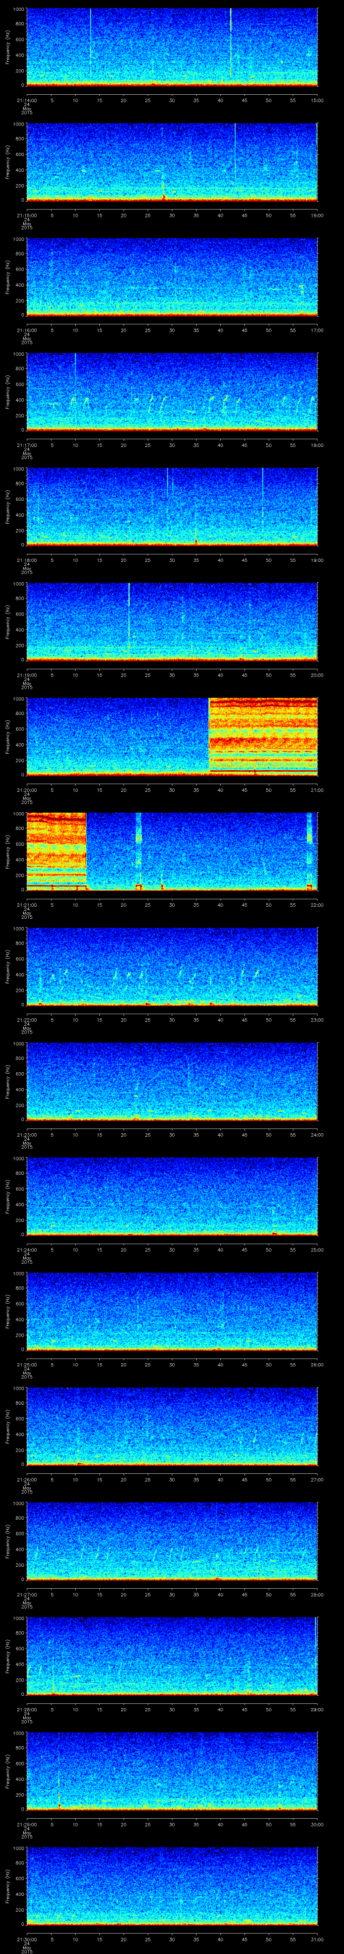This screenshot has width=344, height=1954.
Task: Select the spectrogram panel starting at 21:14:00
Action: tap(172, 47)
